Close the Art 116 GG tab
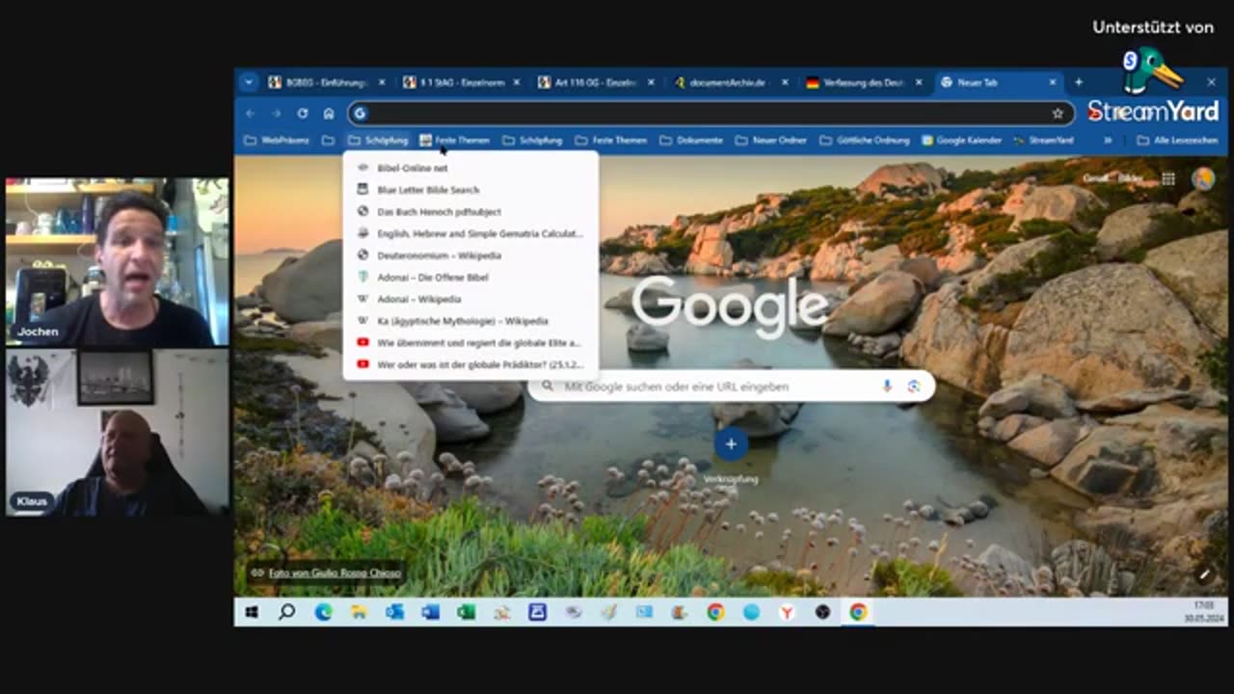The height and width of the screenshot is (694, 1234). (651, 83)
